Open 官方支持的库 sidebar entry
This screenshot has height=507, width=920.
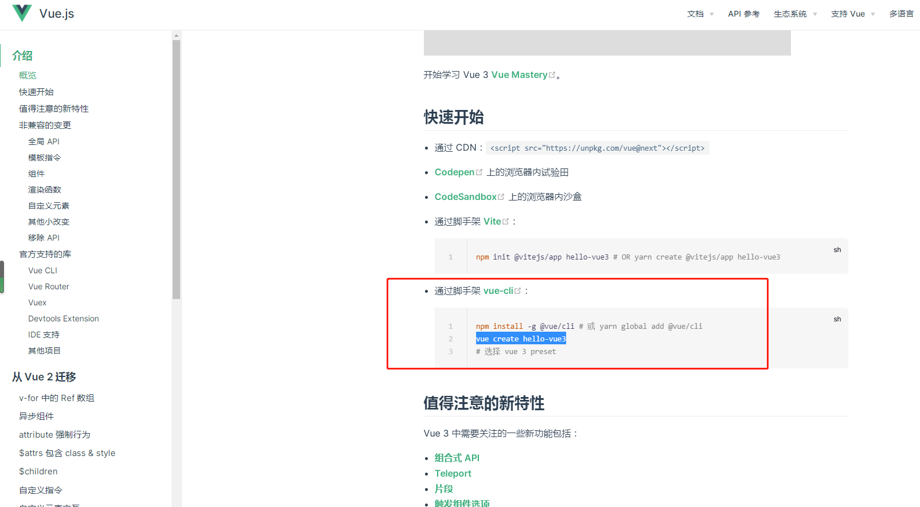click(x=45, y=254)
